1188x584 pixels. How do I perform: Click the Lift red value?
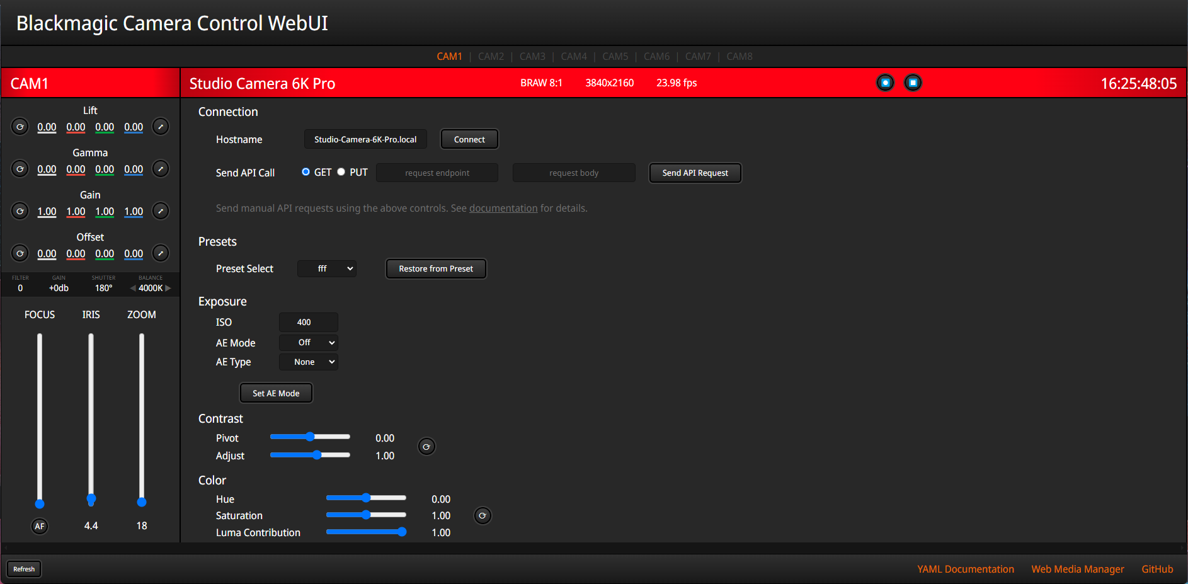point(76,127)
